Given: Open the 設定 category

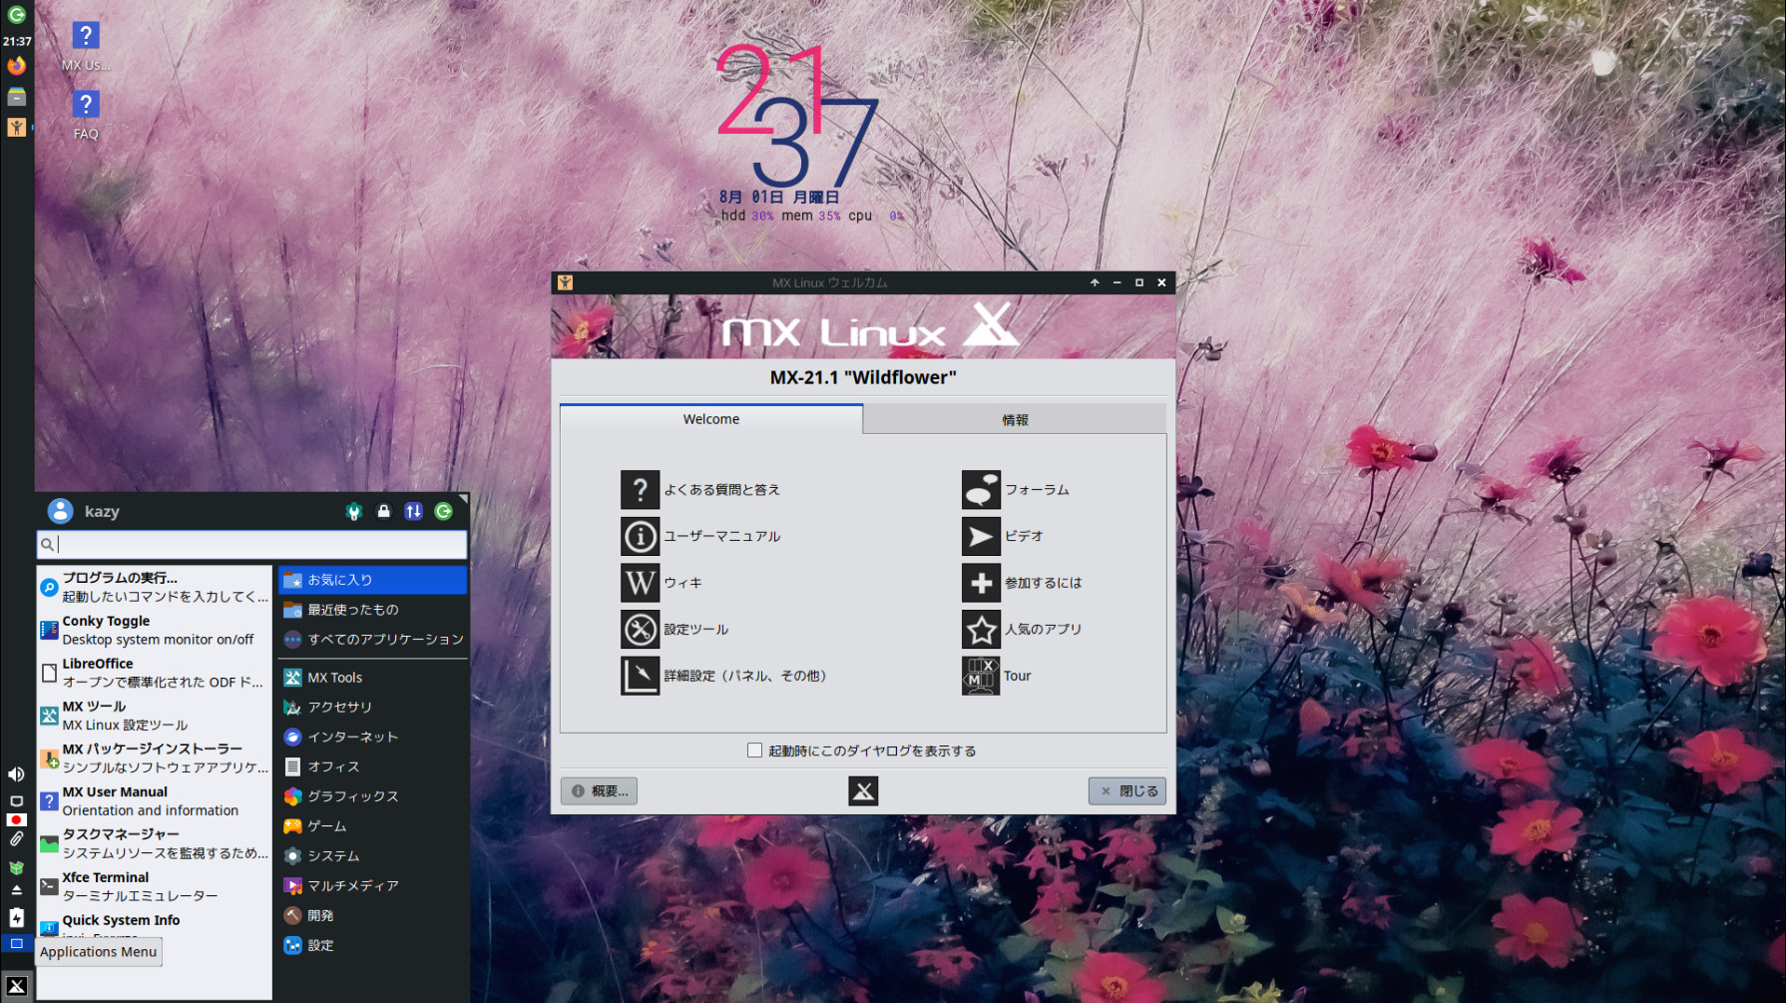Looking at the screenshot, I should 372,946.
